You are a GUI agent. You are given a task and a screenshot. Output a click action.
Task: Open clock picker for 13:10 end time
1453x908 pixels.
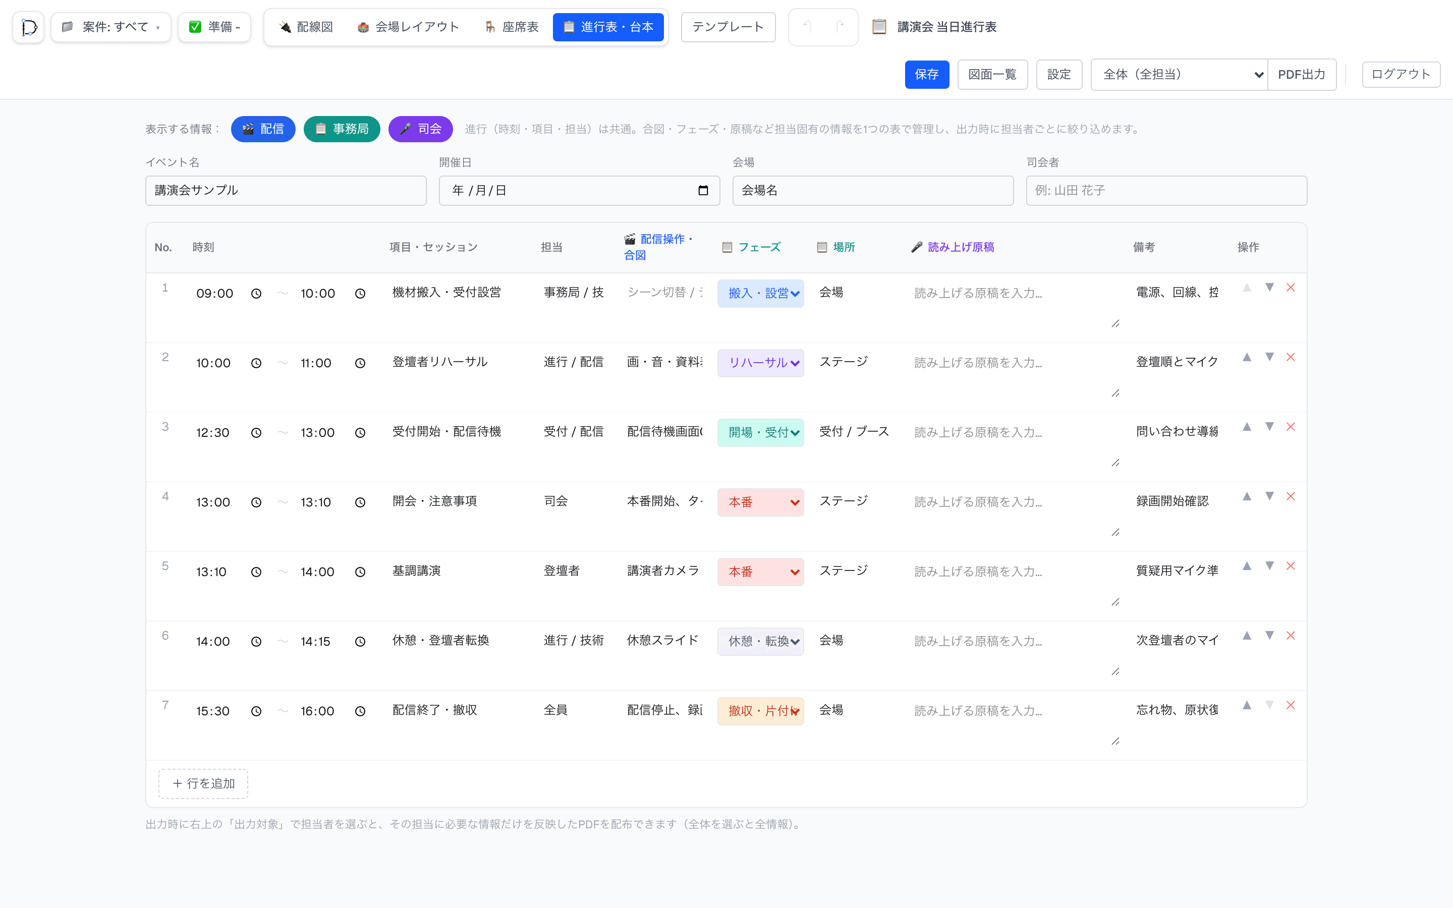point(360,502)
